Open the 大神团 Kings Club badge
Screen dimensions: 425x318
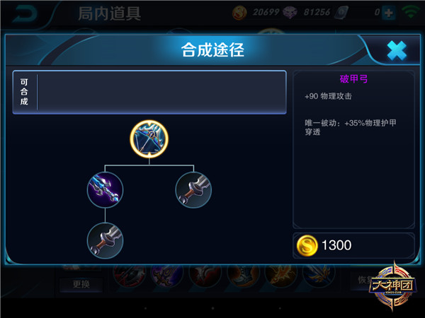(x=392, y=287)
